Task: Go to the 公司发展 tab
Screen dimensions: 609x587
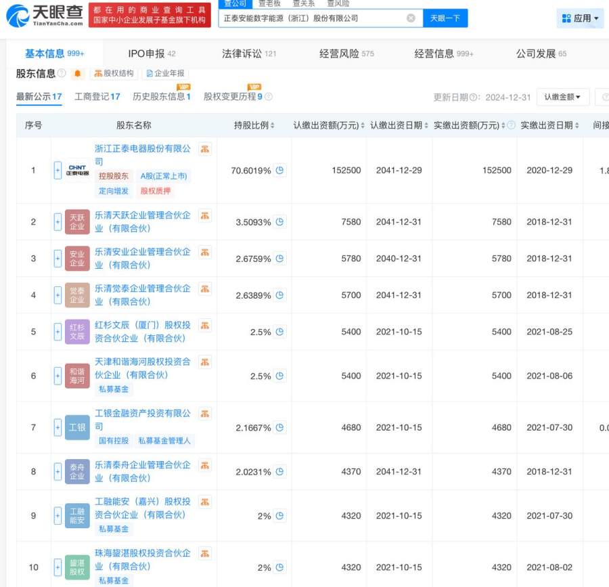Action: tap(541, 53)
